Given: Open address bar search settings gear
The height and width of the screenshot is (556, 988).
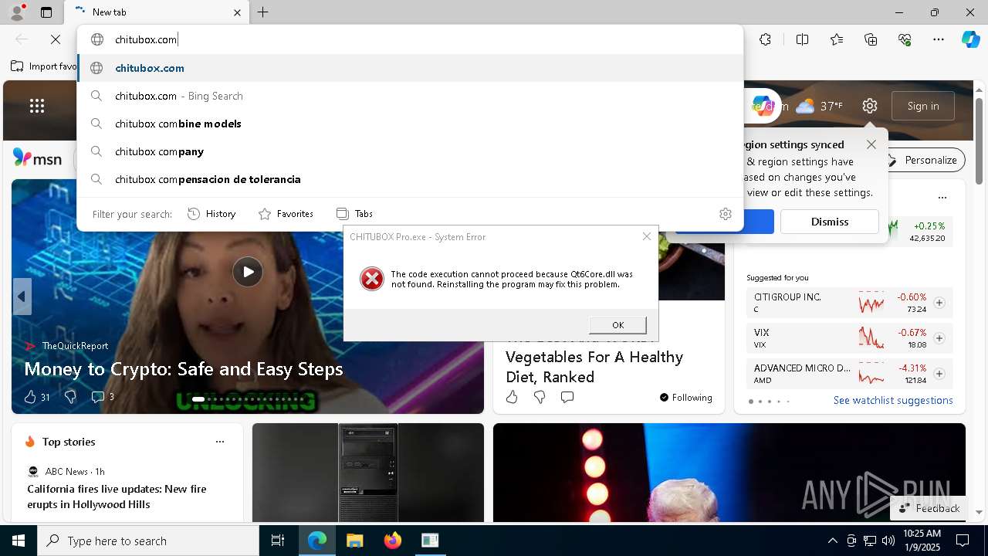Looking at the screenshot, I should (726, 214).
